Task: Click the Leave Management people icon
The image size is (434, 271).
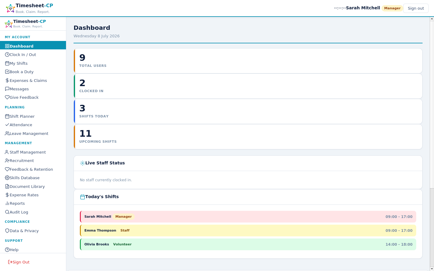Action: point(7,133)
